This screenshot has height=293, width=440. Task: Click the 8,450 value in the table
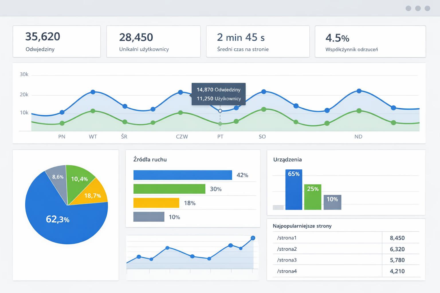(397, 238)
